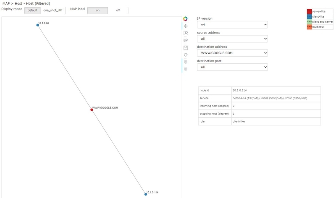Click the 'node id' table cell

click(215, 90)
